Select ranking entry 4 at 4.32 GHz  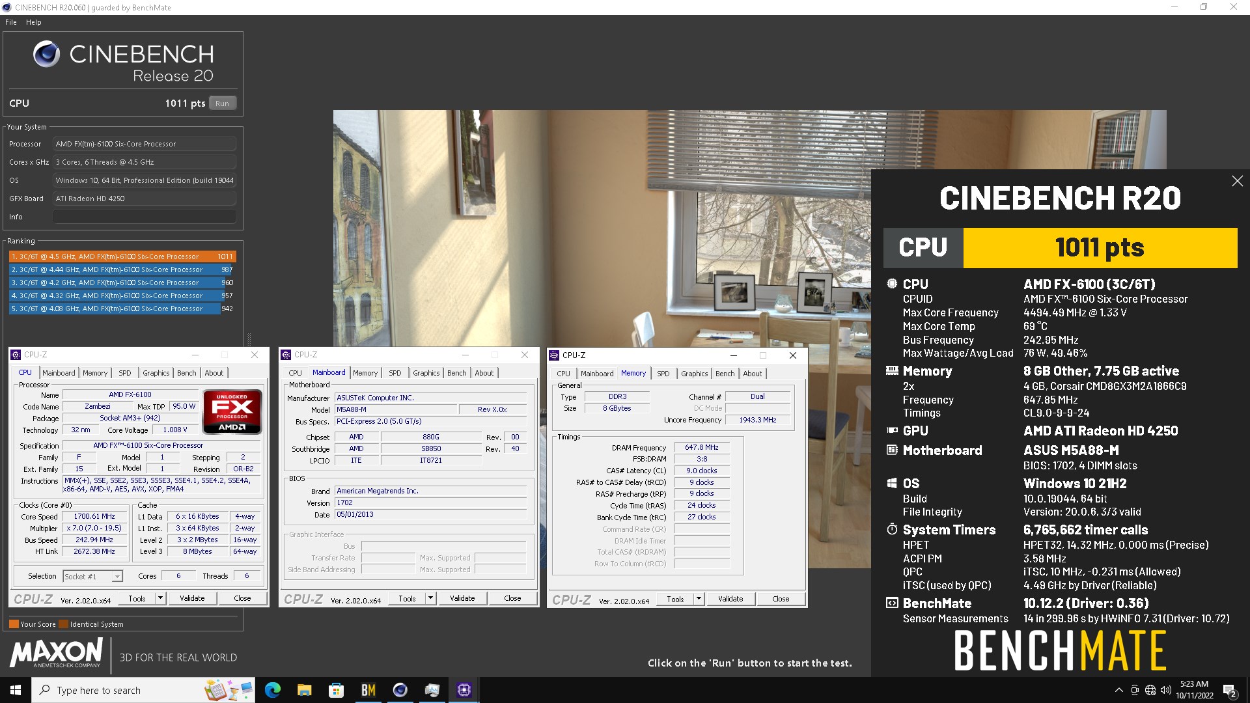[x=122, y=296]
